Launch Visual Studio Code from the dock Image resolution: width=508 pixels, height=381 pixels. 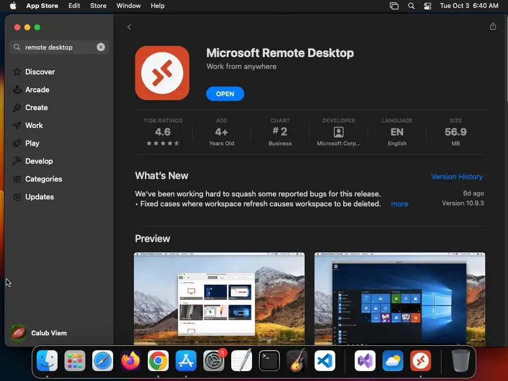pos(324,361)
